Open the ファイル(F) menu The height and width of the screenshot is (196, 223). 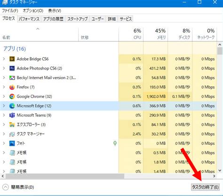click(x=10, y=11)
